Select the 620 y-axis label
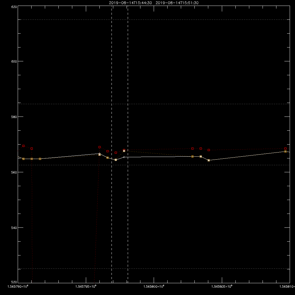Screen dimensions: 295x295 [14, 7]
